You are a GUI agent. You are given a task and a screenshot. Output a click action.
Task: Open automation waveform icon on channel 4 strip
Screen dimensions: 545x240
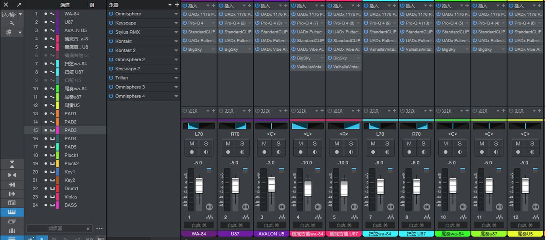[x=318, y=217]
